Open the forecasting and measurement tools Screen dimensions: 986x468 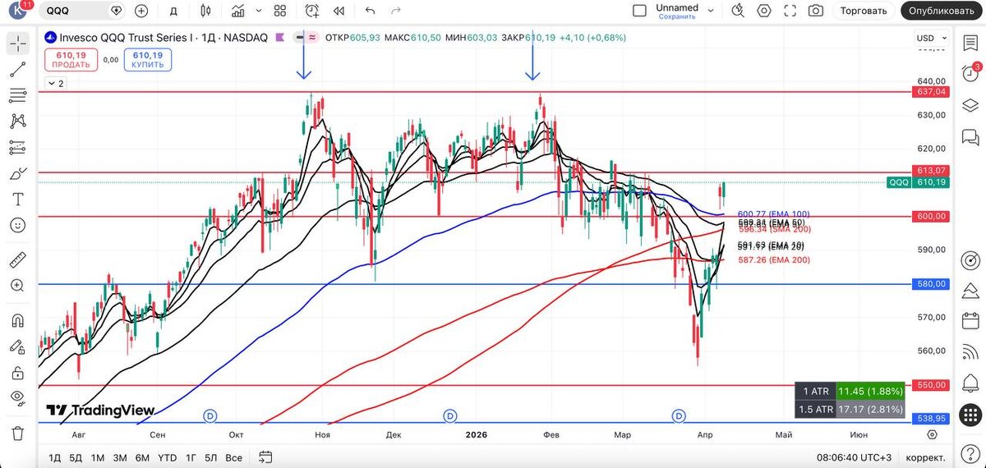click(x=17, y=147)
